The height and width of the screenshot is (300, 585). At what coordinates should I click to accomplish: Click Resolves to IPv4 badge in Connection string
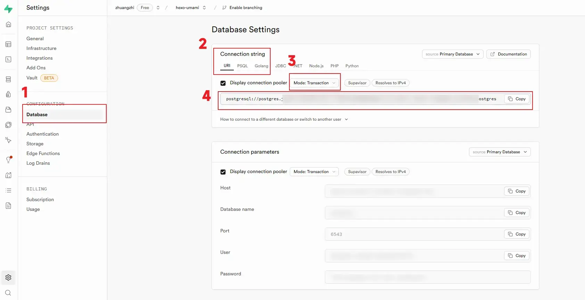[390, 83]
